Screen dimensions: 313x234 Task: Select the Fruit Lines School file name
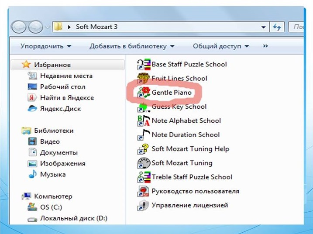point(179,78)
